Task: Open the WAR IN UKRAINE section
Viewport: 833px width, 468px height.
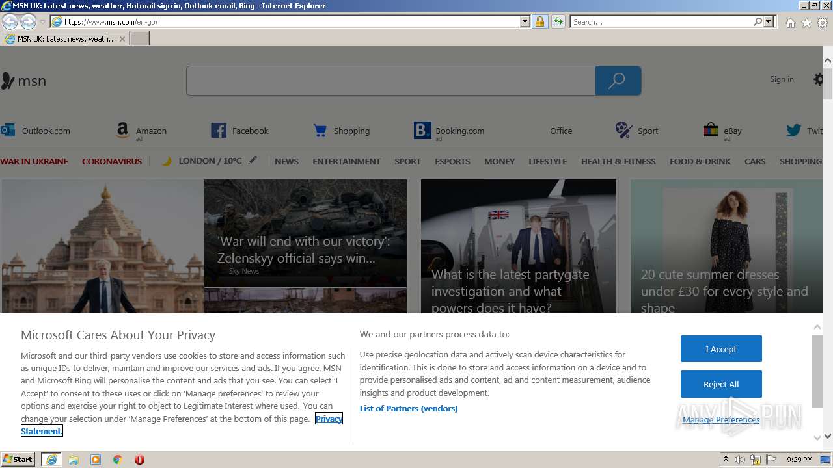Action: 34,161
